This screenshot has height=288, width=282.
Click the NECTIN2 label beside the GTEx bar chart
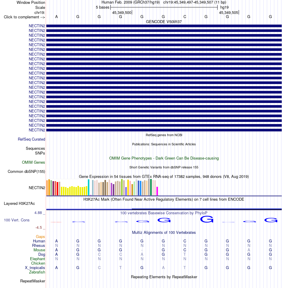(x=37, y=188)
